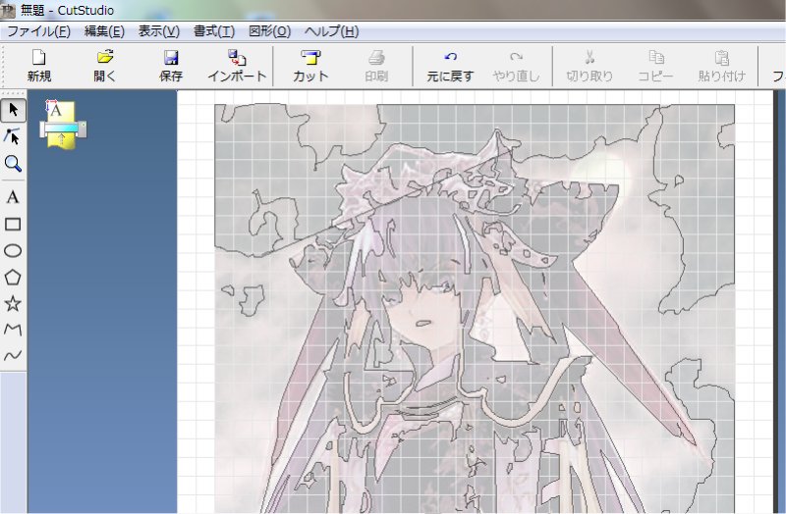
Task: Save document with 保存 icon
Action: [x=171, y=66]
